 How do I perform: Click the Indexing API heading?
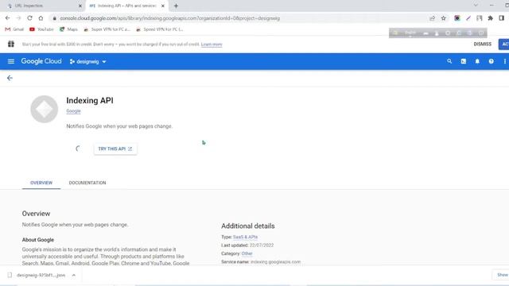coord(90,101)
